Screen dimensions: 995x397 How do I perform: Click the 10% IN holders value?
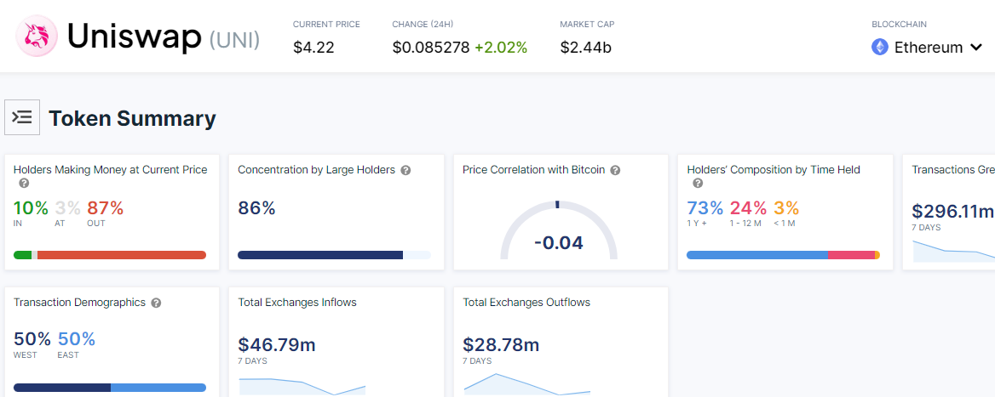[31, 207]
